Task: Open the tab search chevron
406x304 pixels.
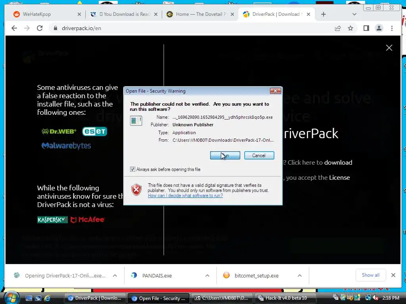Action: [x=354, y=14]
